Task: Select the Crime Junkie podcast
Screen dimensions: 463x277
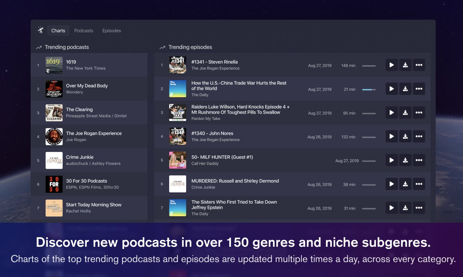Action: [89, 160]
